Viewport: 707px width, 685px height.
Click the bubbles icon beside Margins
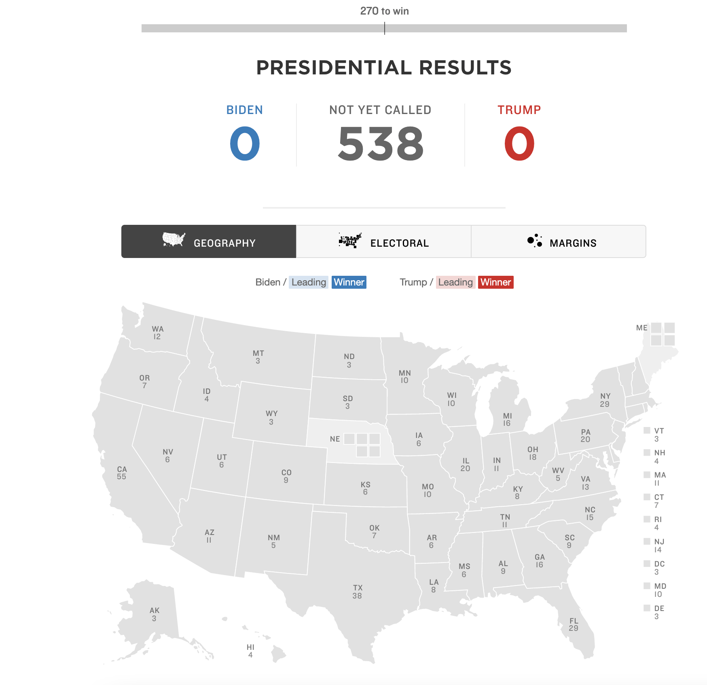coord(535,240)
